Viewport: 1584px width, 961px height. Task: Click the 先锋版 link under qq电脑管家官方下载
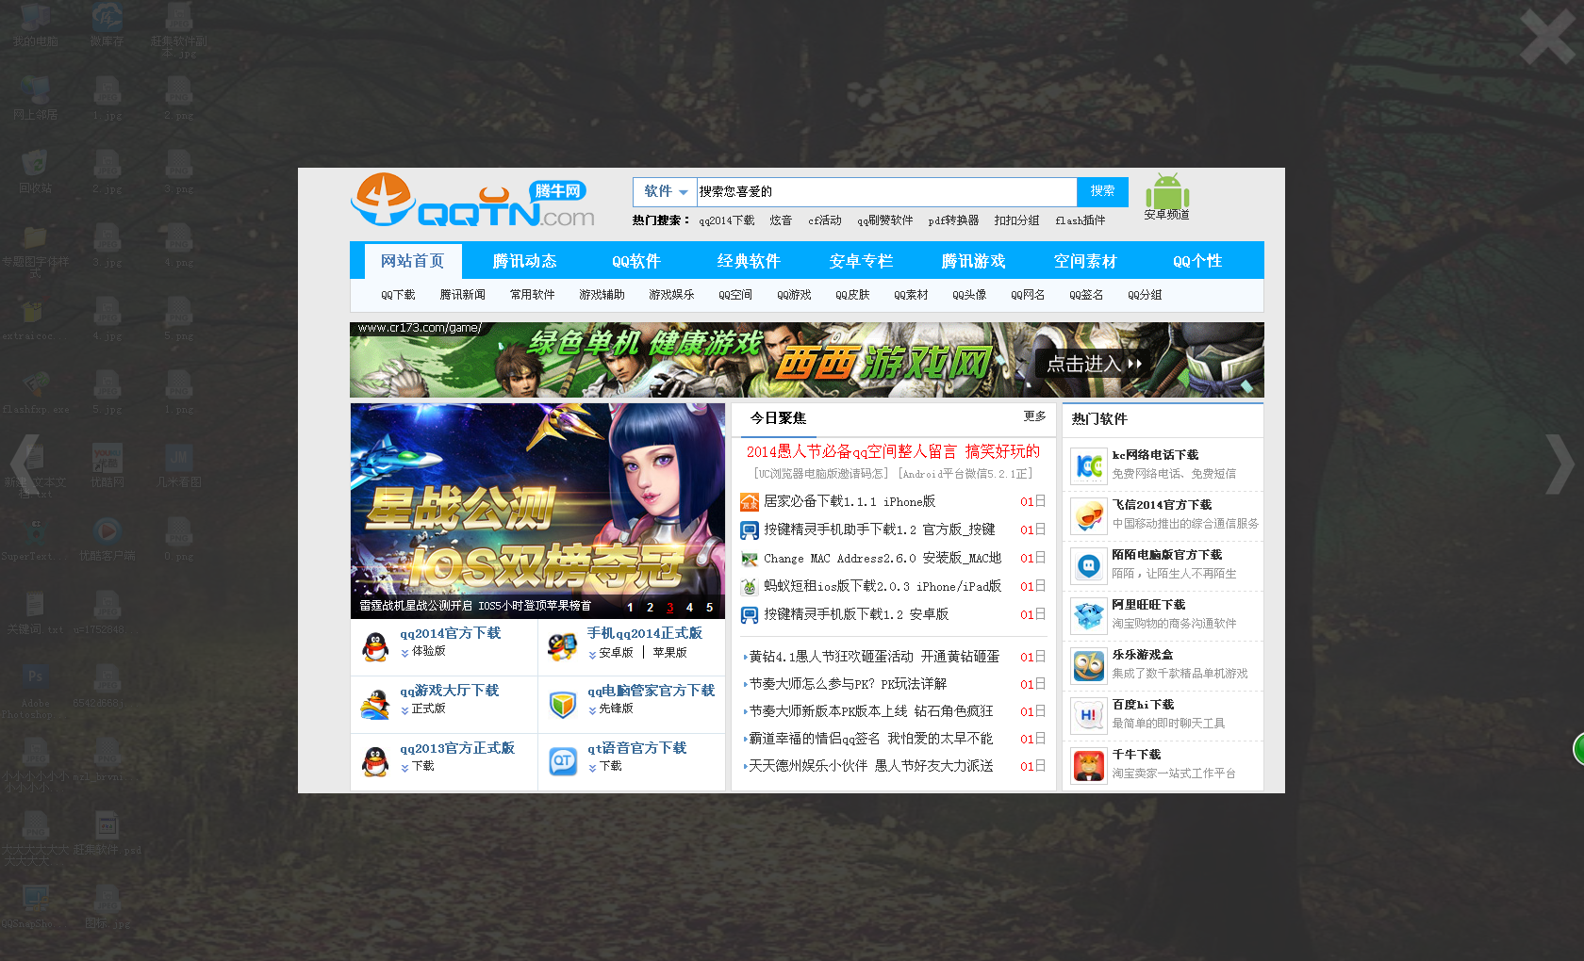click(616, 709)
